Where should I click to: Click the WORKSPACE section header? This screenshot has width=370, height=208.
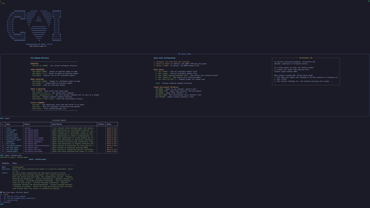pos(35,63)
